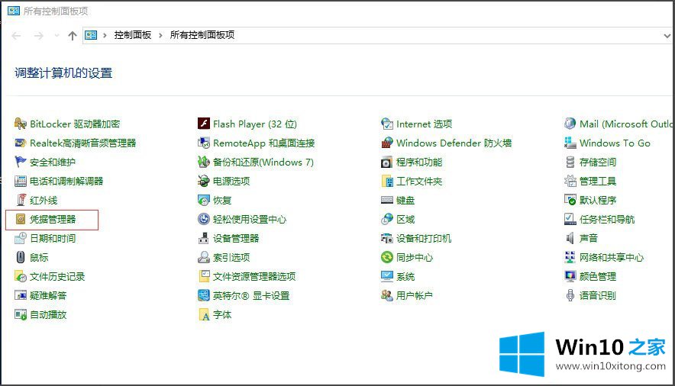Go back with the left arrow button
This screenshot has height=386, width=675.
pos(16,35)
